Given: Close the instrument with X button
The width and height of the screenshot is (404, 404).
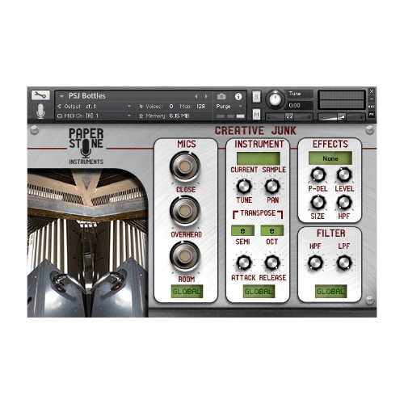Looking at the screenshot, I should [372, 91].
